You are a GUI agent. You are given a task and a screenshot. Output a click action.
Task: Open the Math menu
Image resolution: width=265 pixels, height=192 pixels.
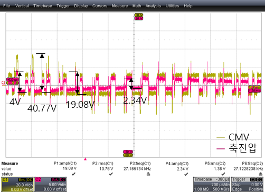(137, 6)
